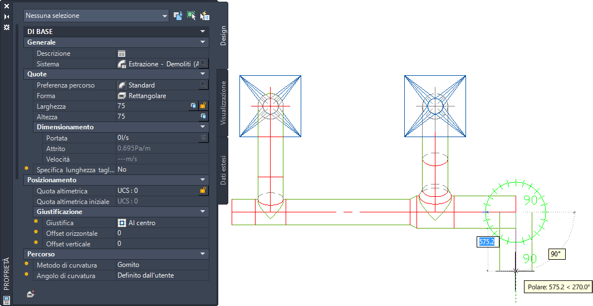Image resolution: width=593 pixels, height=306 pixels.
Task: Collapse the Quote section
Action: [x=203, y=74]
